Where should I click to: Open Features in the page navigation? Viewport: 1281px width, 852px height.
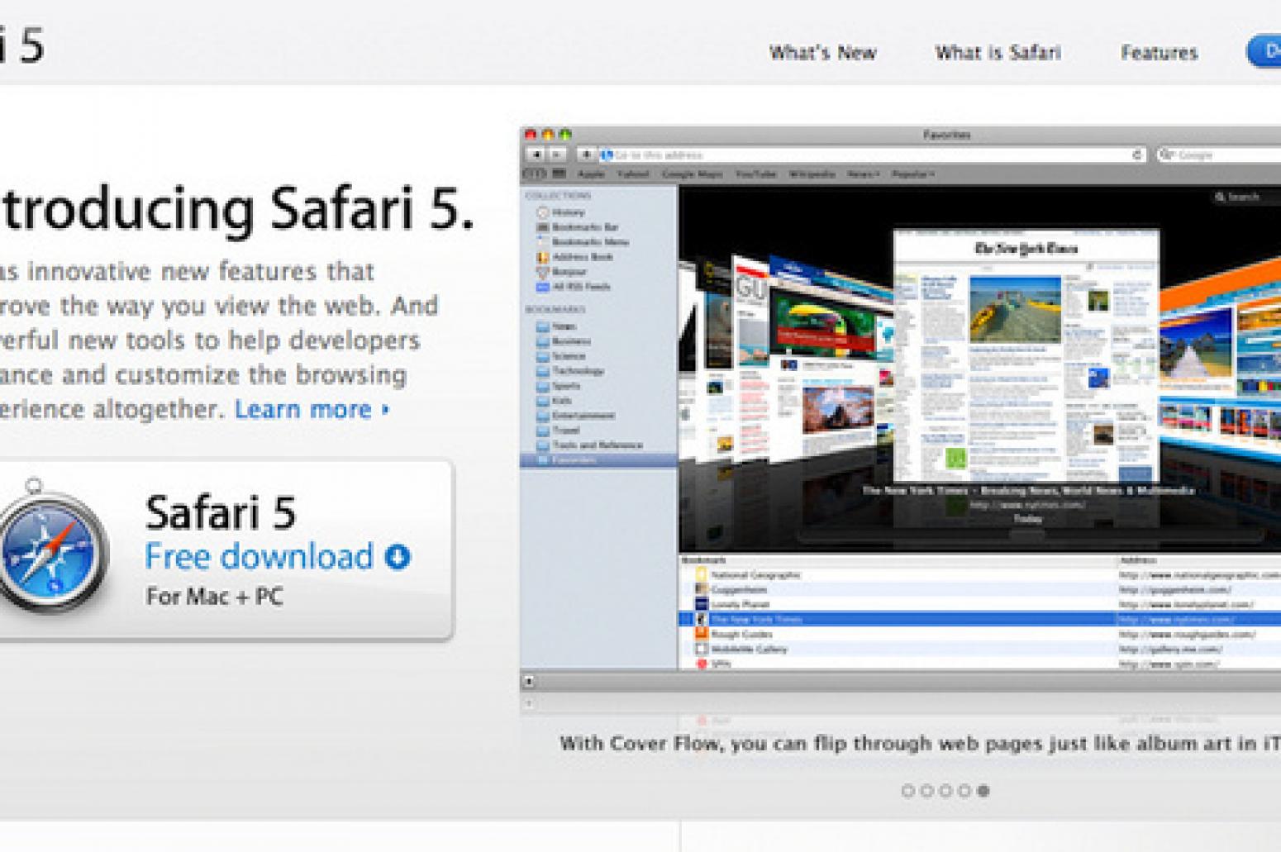pyautogui.click(x=1159, y=53)
